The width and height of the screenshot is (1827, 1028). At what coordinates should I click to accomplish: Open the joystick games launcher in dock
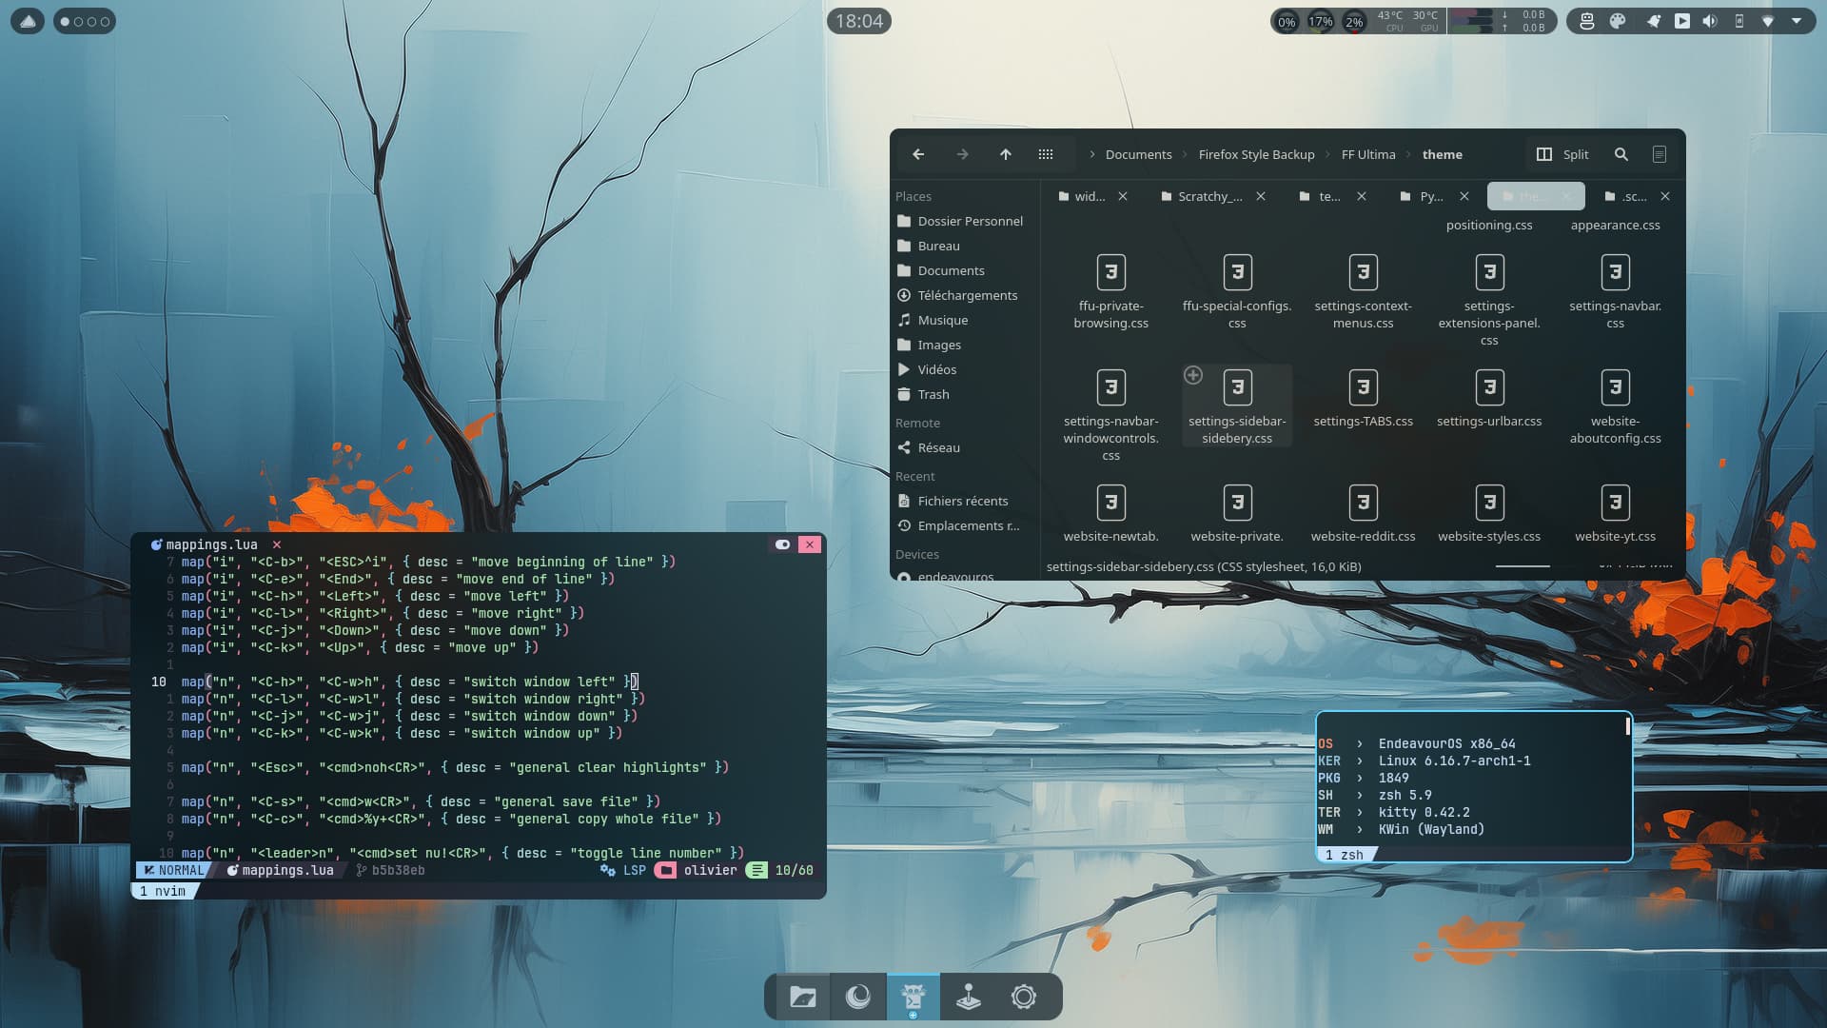968,997
